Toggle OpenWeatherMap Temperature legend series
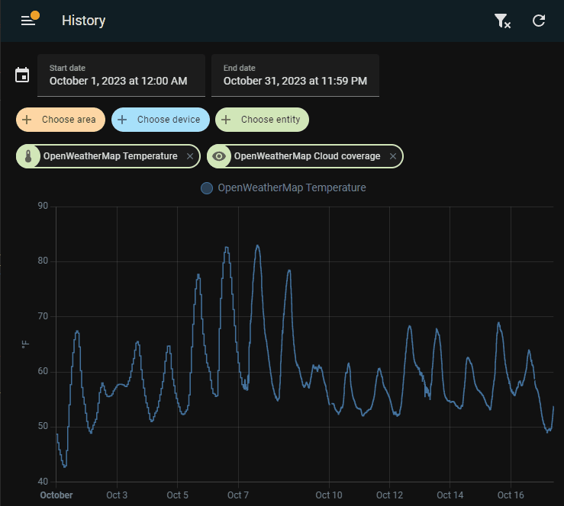Screen dimensions: 564x506 pyautogui.click(x=283, y=187)
